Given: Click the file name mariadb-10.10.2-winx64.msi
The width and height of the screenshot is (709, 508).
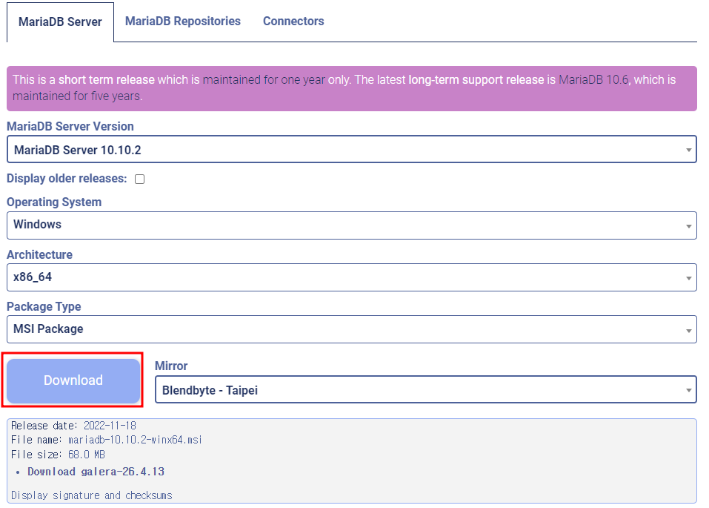Looking at the screenshot, I should [x=135, y=440].
